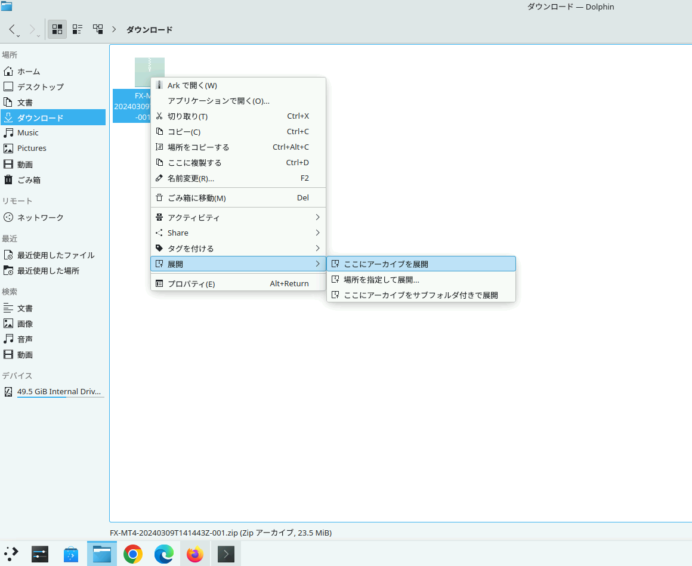Open Discover from the taskbar
This screenshot has width=692, height=566.
click(x=70, y=553)
